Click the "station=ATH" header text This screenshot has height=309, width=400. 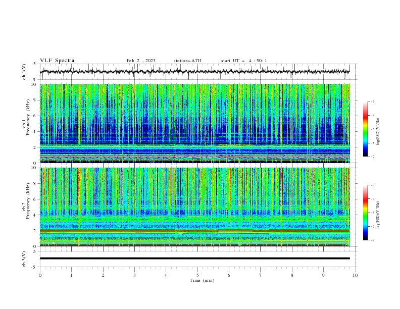pos(187,61)
